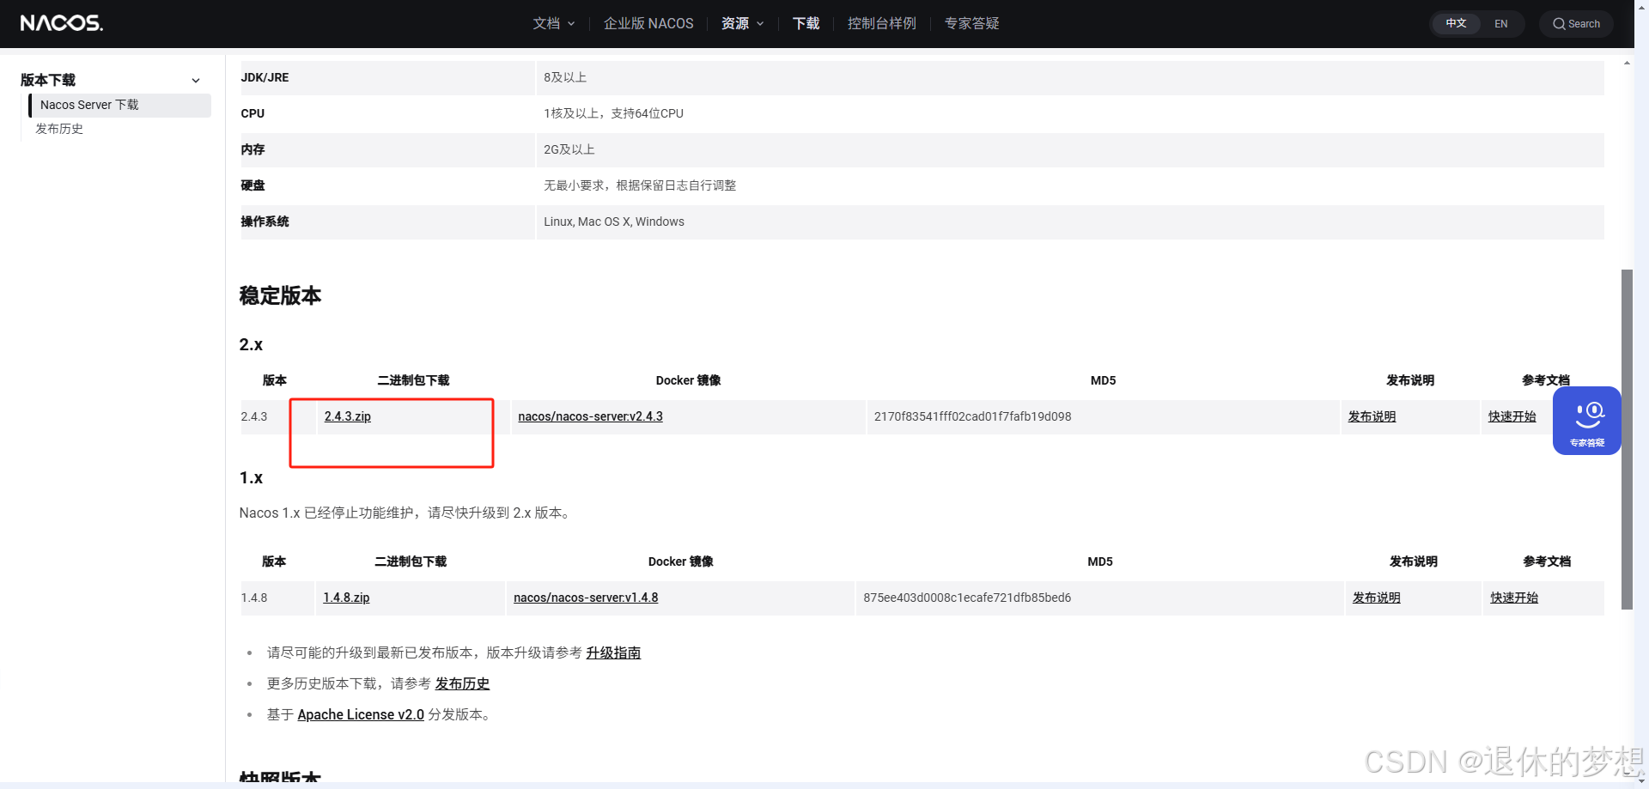Viewport: 1649px width, 789px height.
Task: Open the 发布历史 link in bullet list
Action: click(x=462, y=683)
